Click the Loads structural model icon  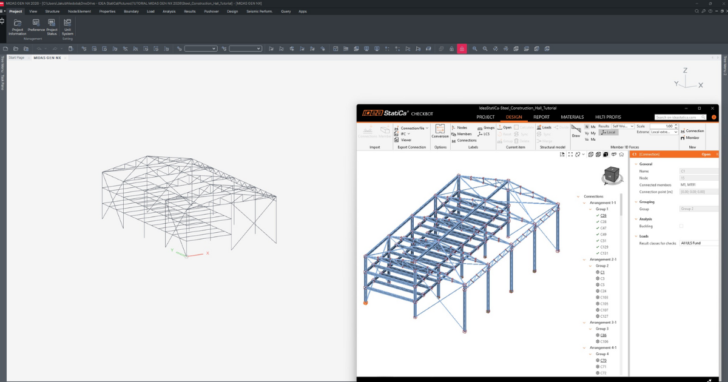(544, 127)
